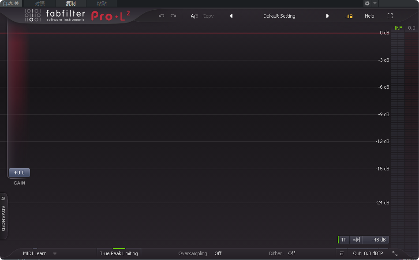Toggle host automation off button
This screenshot has height=260, width=419.
tap(11, 3)
